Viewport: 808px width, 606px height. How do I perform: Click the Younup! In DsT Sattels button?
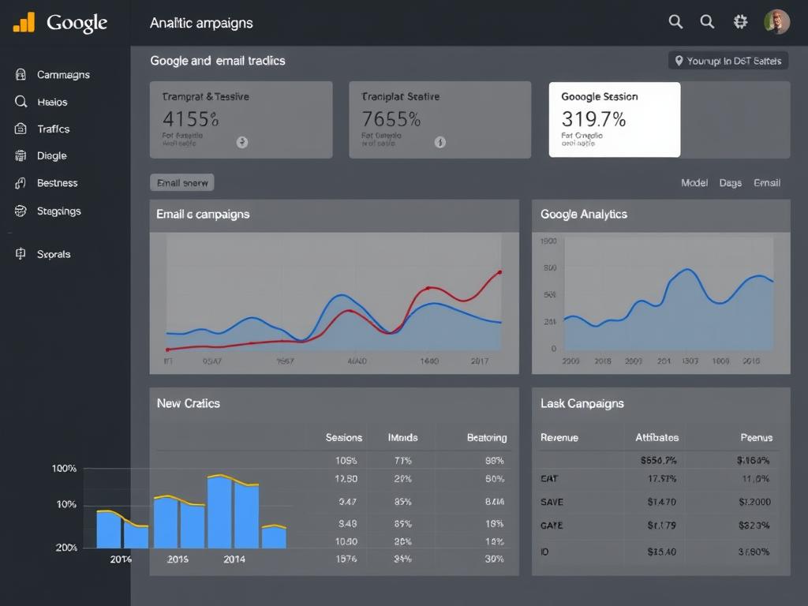point(728,61)
